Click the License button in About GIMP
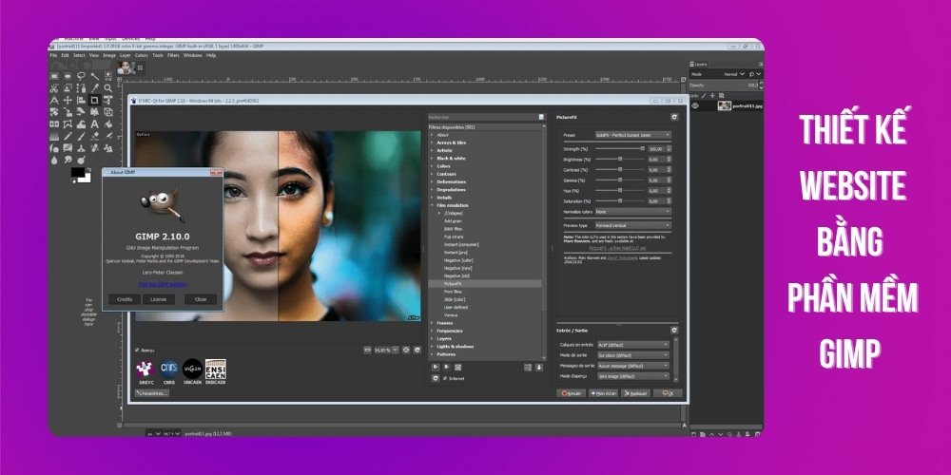 [x=158, y=299]
